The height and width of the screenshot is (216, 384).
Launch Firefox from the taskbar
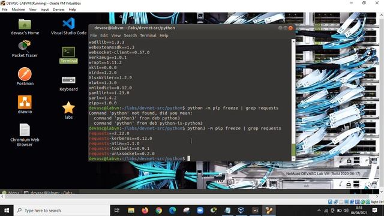coord(145,211)
